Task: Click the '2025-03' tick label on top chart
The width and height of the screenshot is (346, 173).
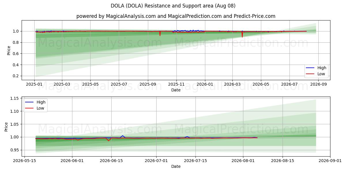Action: click(62, 84)
